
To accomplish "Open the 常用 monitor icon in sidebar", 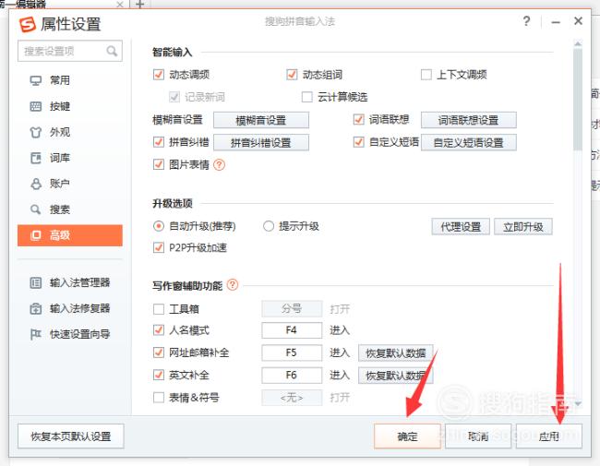I will pos(36,80).
